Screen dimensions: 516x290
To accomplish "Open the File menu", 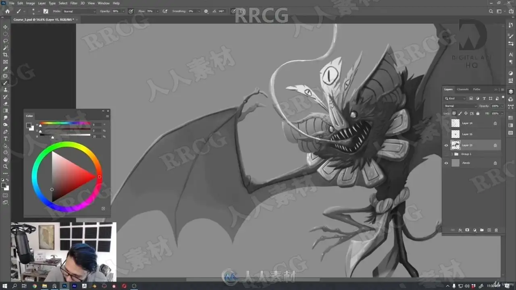I will (x=12, y=3).
